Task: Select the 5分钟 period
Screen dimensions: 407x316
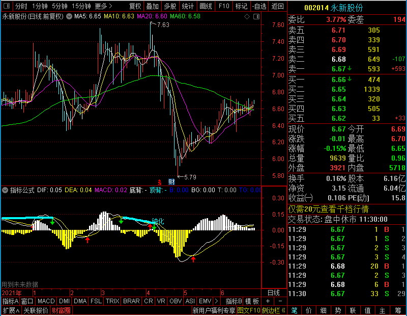Action: pos(60,6)
